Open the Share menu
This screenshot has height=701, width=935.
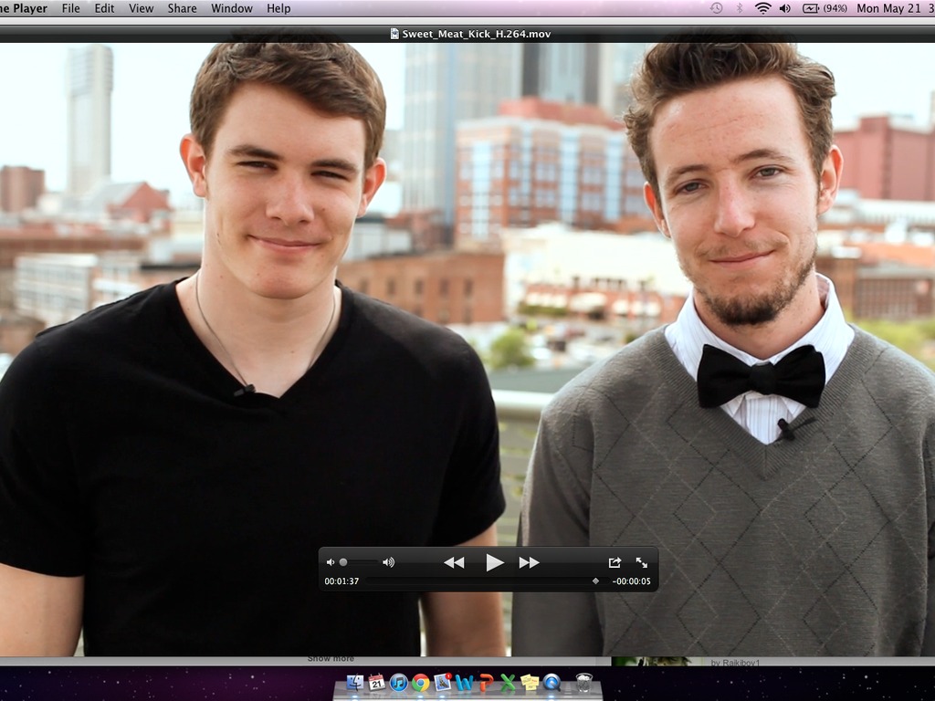pos(182,8)
